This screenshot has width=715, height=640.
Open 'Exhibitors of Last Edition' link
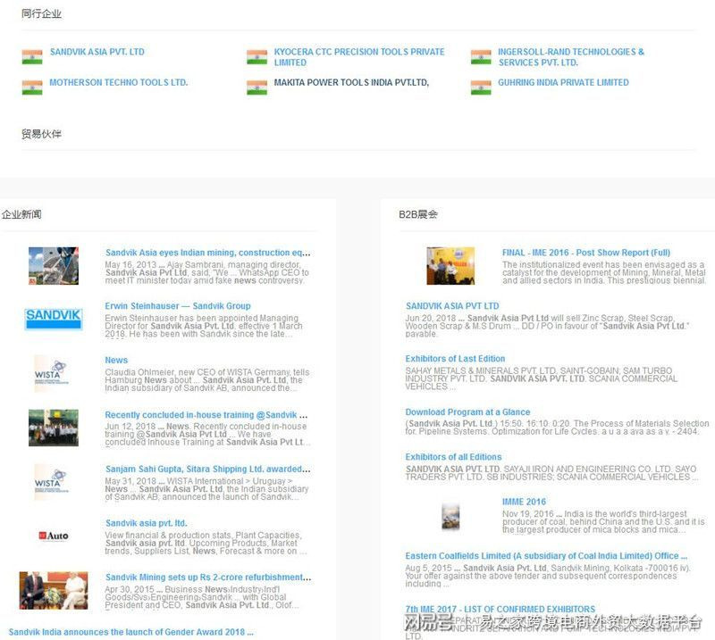(x=455, y=359)
